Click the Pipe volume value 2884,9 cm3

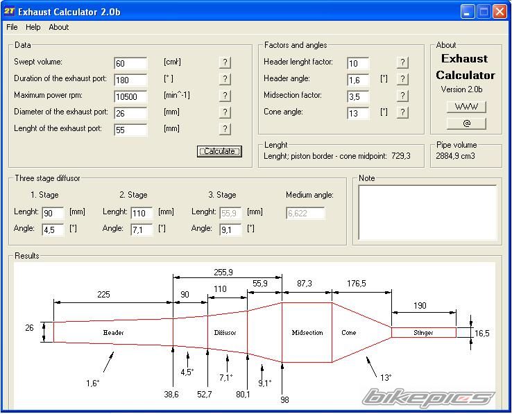[455, 156]
